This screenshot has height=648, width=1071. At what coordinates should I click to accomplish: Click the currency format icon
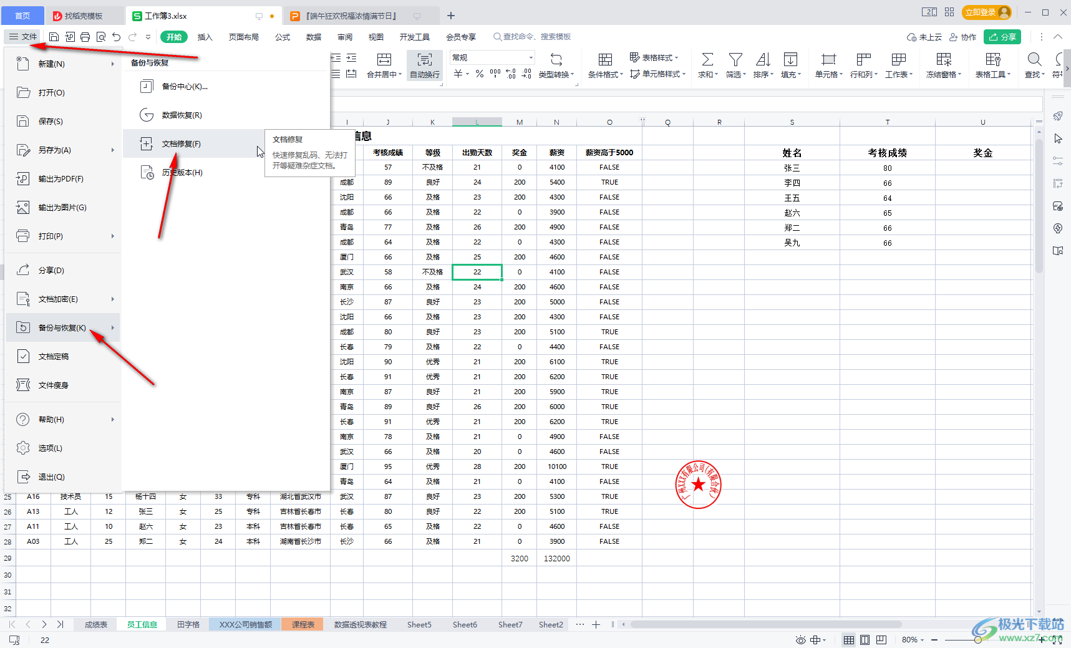click(x=458, y=74)
